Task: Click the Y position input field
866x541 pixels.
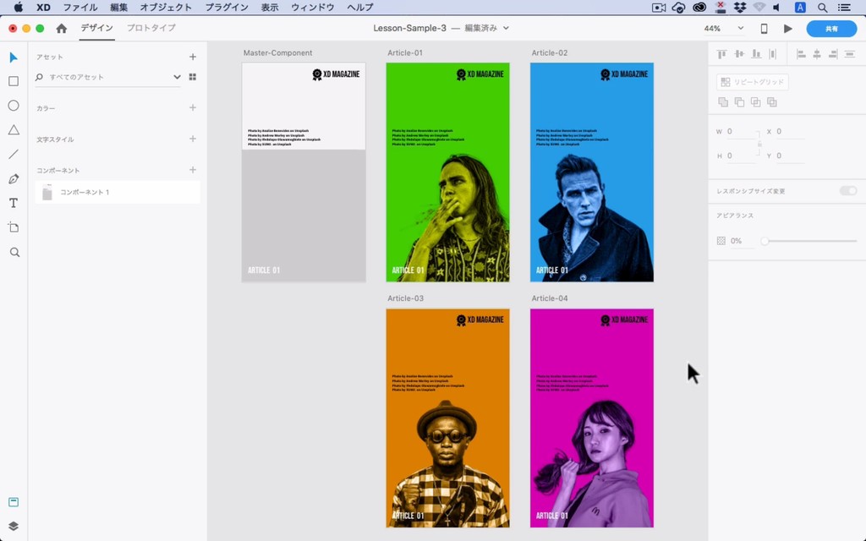Action: 791,156
